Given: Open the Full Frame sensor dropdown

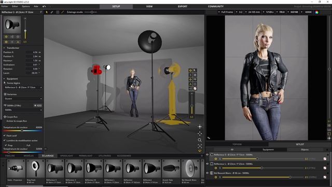Looking at the screenshot, I should click(226, 12).
